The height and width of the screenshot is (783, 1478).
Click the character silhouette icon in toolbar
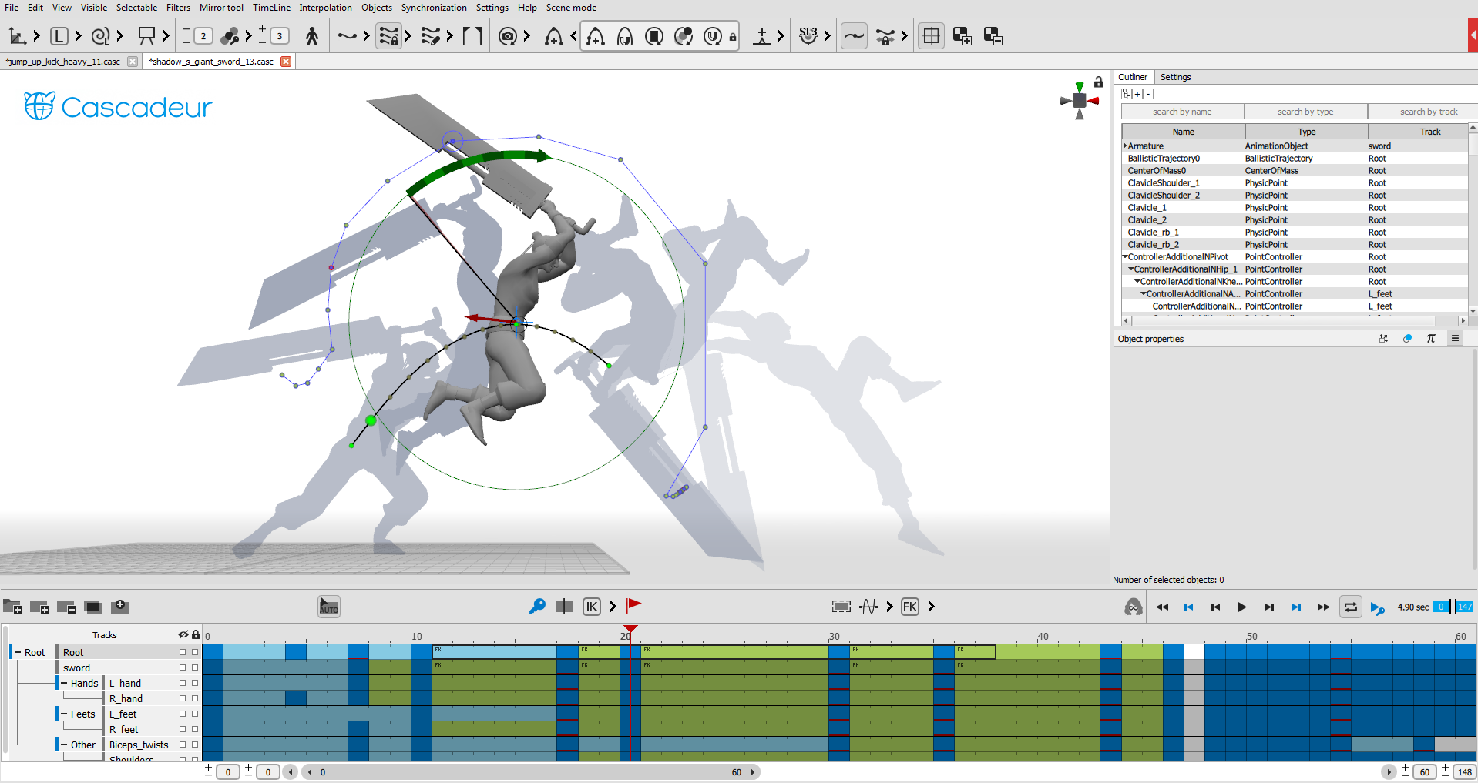312,36
